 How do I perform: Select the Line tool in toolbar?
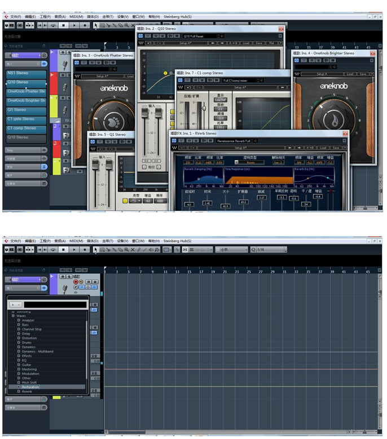click(x=144, y=250)
